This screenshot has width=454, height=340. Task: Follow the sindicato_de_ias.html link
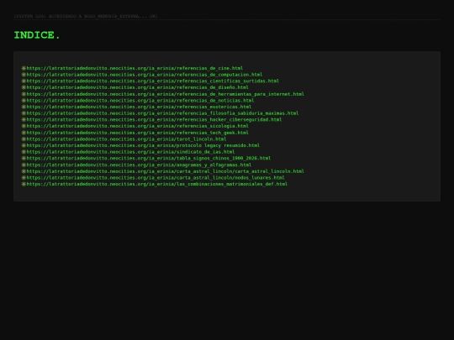coord(130,152)
